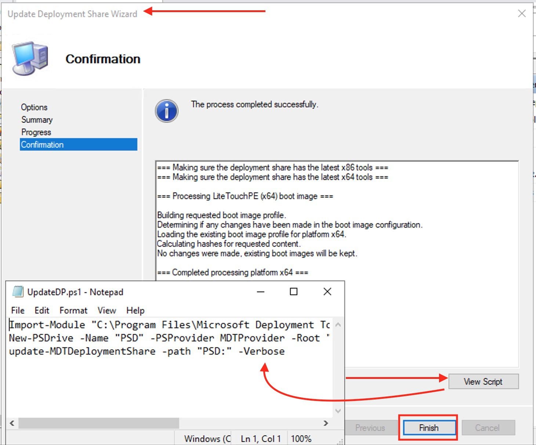
Task: Select the Confirmation step in wizard sidebar
Action: click(78, 145)
